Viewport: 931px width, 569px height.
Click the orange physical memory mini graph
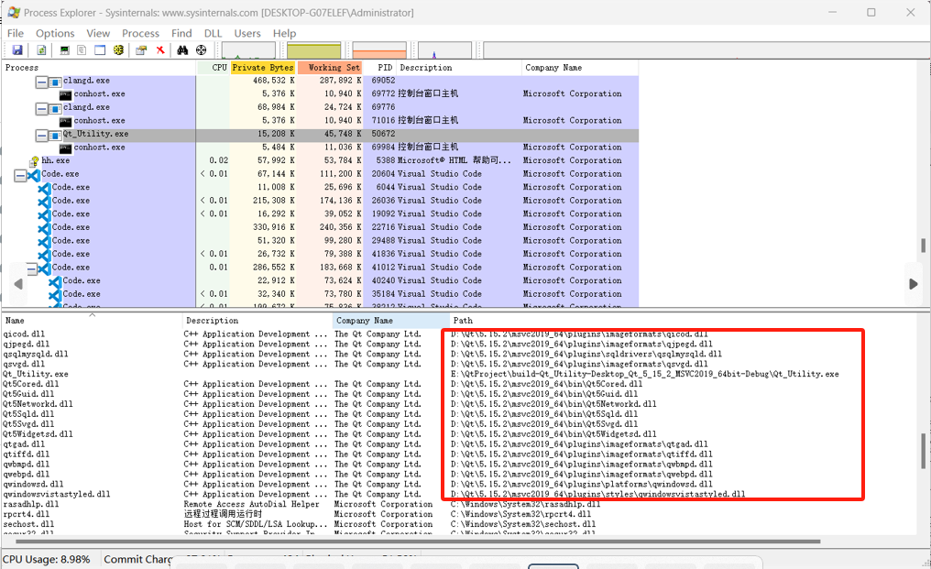click(379, 50)
